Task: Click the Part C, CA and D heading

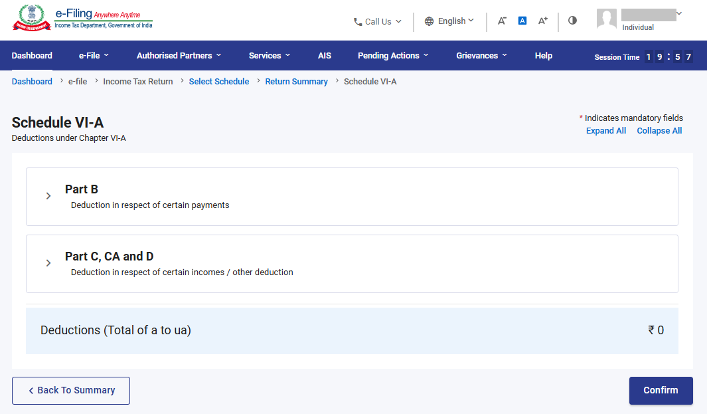Action: 109,257
